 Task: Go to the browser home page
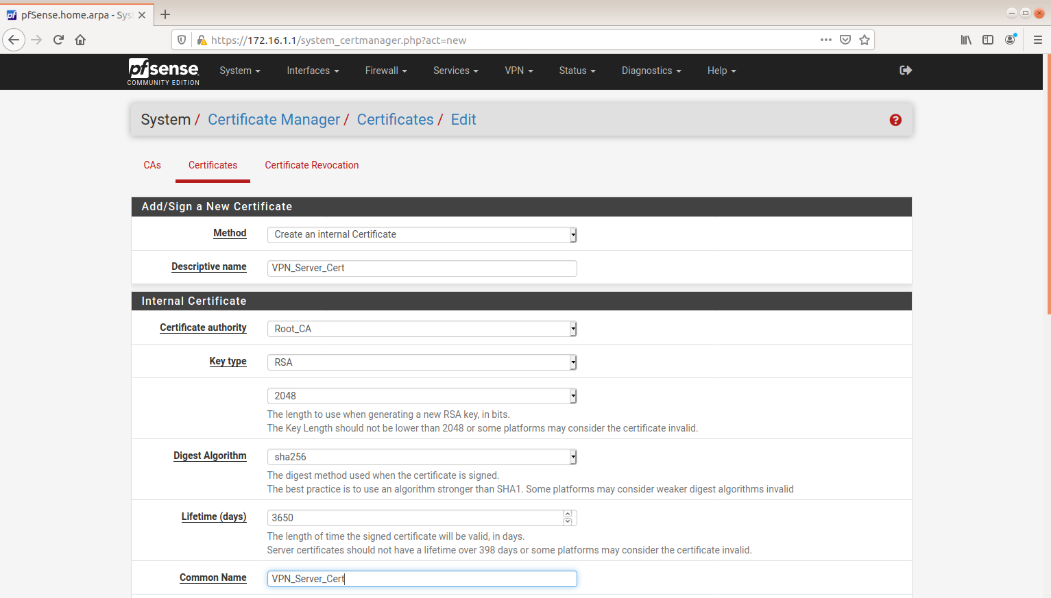click(x=80, y=40)
